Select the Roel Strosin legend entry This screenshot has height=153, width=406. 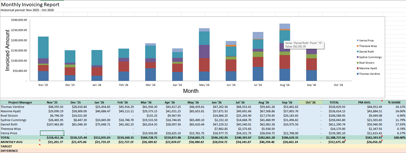(365, 63)
